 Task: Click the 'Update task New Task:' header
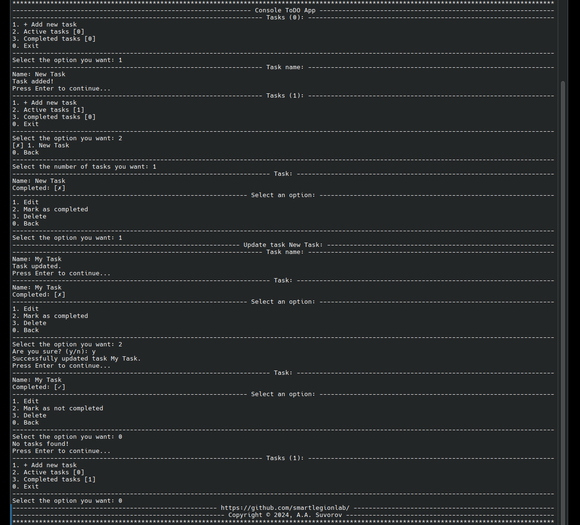(283, 245)
